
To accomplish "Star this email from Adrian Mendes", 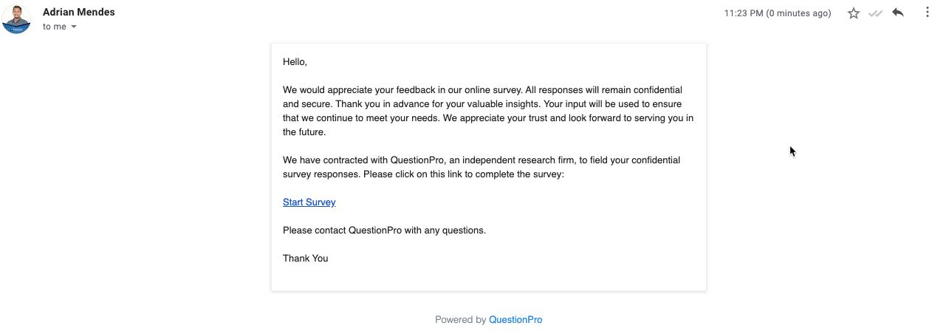I will tap(854, 13).
